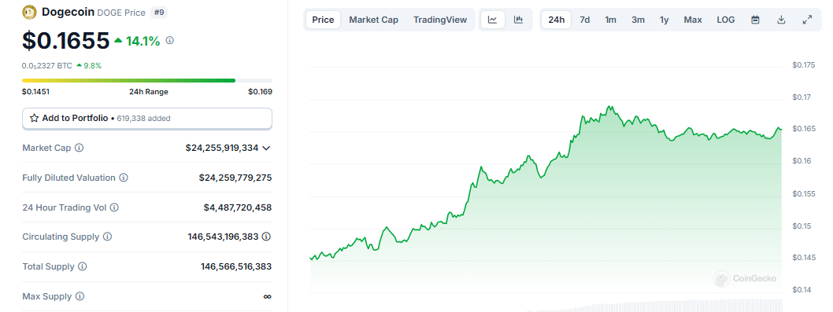
Task: Expand the Market Cap value chevron
Action: click(x=267, y=148)
